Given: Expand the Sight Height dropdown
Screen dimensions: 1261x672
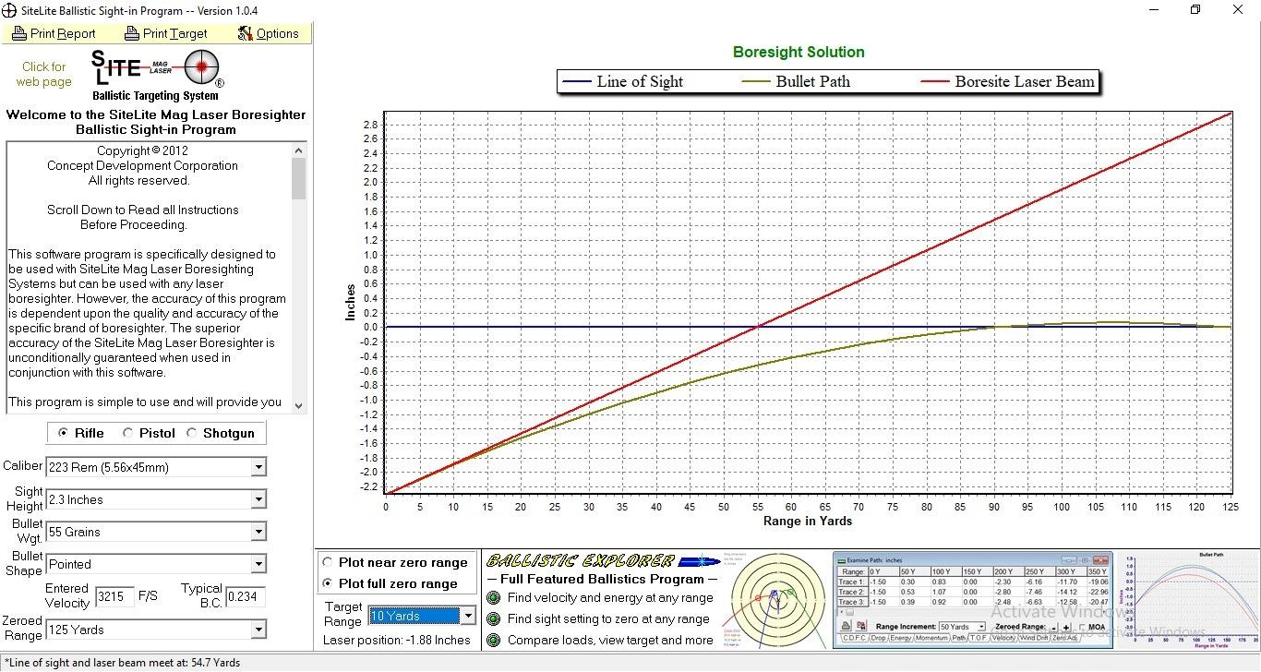Looking at the screenshot, I should pos(258,500).
